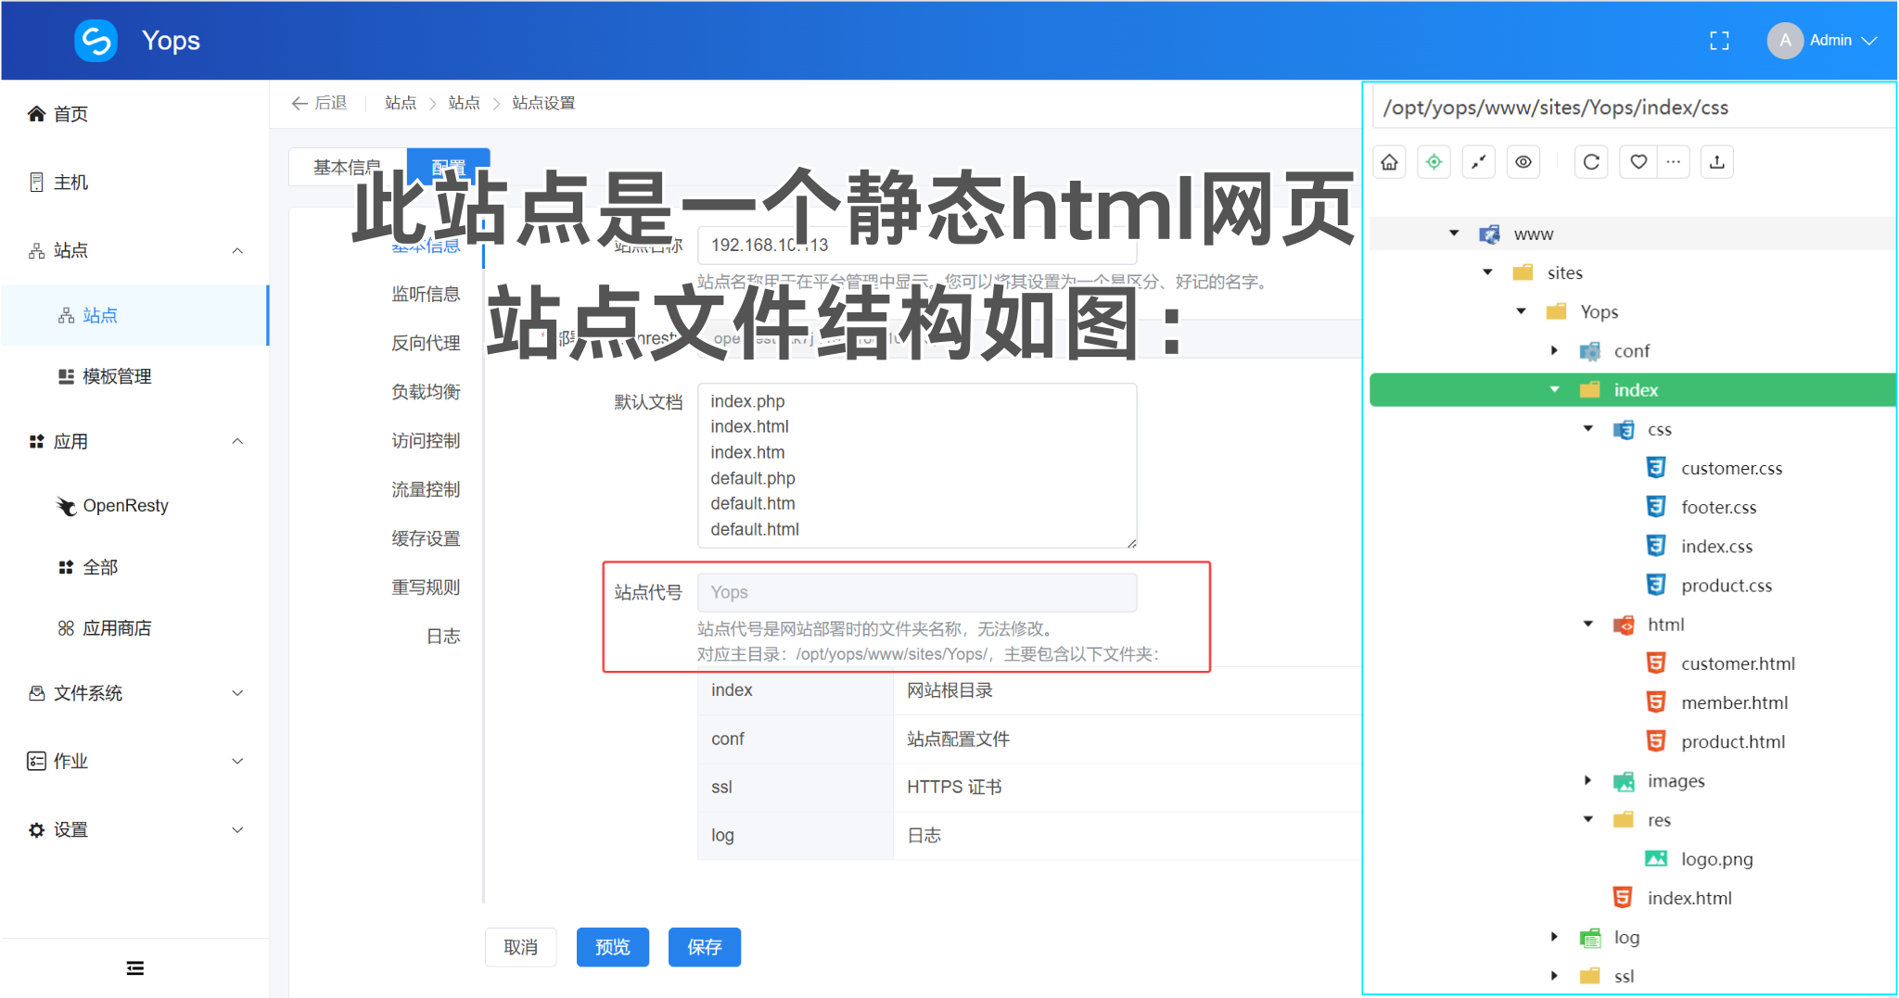Open 重写规则 settings section

click(x=426, y=587)
